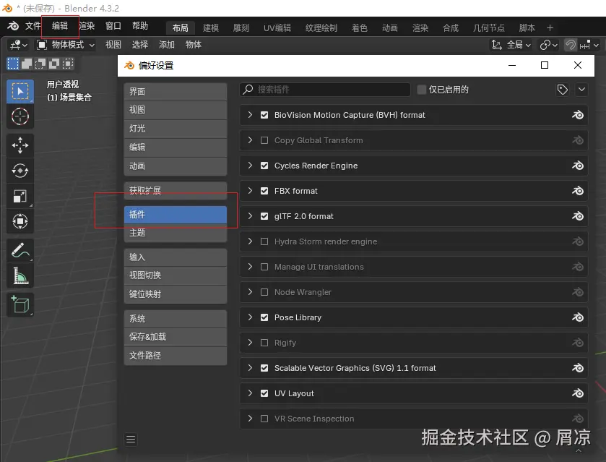The height and width of the screenshot is (462, 606).
Task: Expand the Manage UI translations entry
Action: pyautogui.click(x=250, y=267)
